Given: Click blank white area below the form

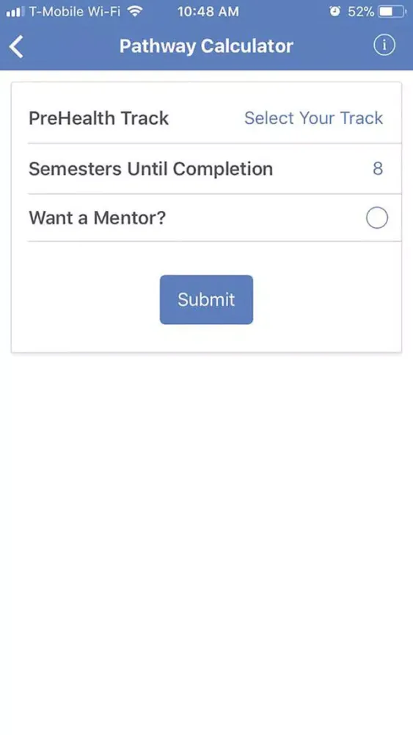Looking at the screenshot, I should pos(206,539).
